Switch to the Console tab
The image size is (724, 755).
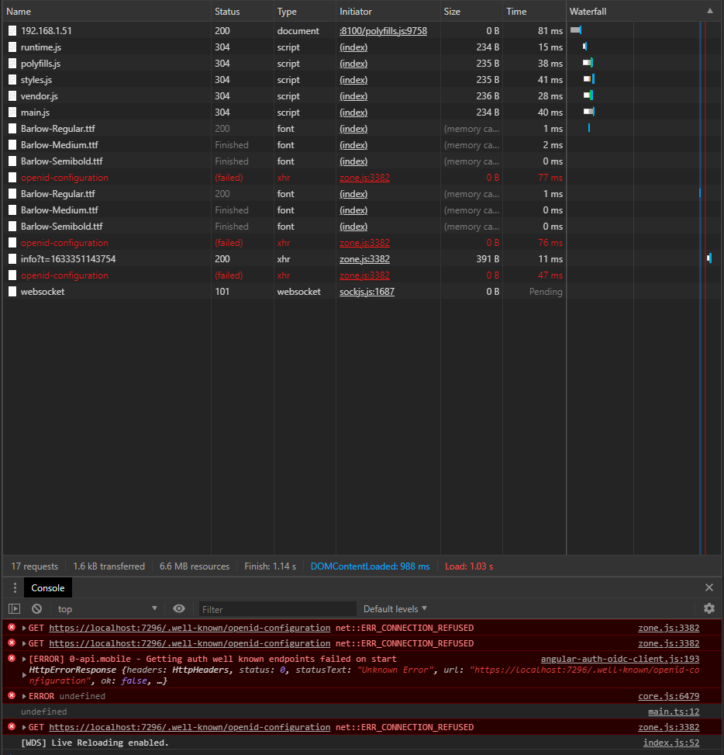(x=47, y=587)
